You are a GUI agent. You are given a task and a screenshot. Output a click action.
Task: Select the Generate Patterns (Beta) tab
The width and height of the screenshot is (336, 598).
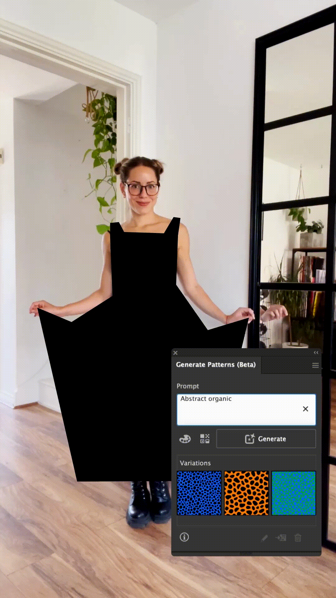pos(216,365)
